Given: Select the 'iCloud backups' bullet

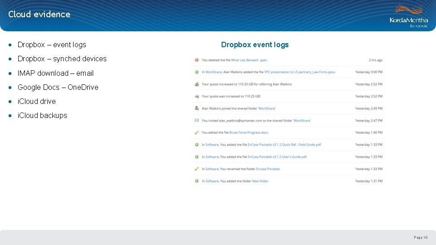Looking at the screenshot, I should (42, 116).
